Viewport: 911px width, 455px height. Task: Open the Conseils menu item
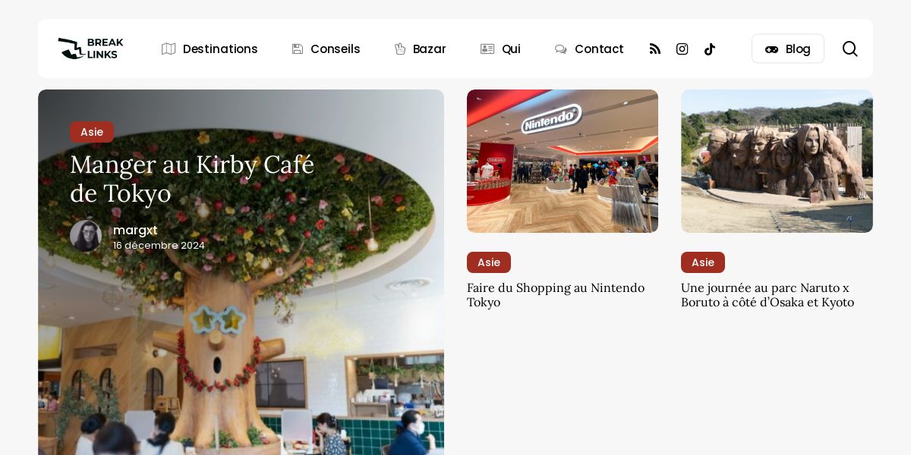336,49
